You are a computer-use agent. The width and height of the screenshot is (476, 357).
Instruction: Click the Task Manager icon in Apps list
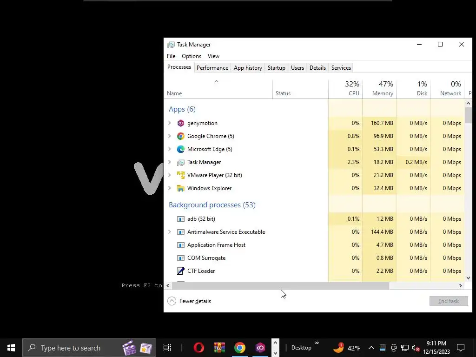click(181, 162)
